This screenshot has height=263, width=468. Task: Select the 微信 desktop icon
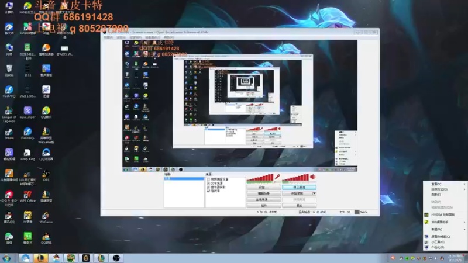click(x=9, y=238)
